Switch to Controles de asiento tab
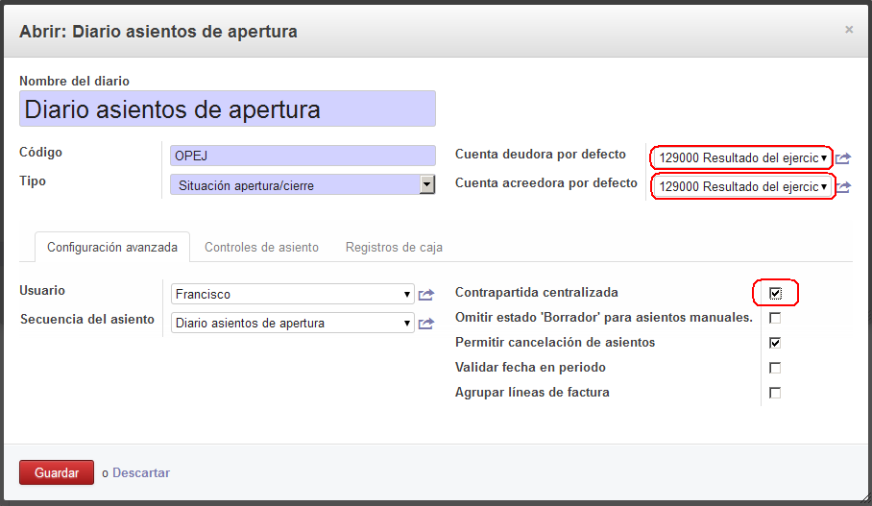This screenshot has height=506, width=872. point(261,248)
